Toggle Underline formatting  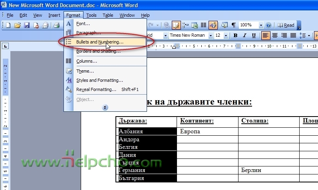pos(254,36)
